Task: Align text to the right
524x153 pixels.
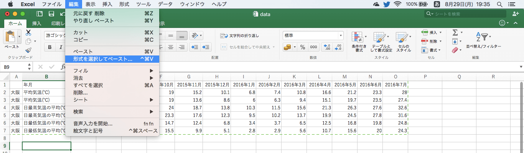Action: 182,47
